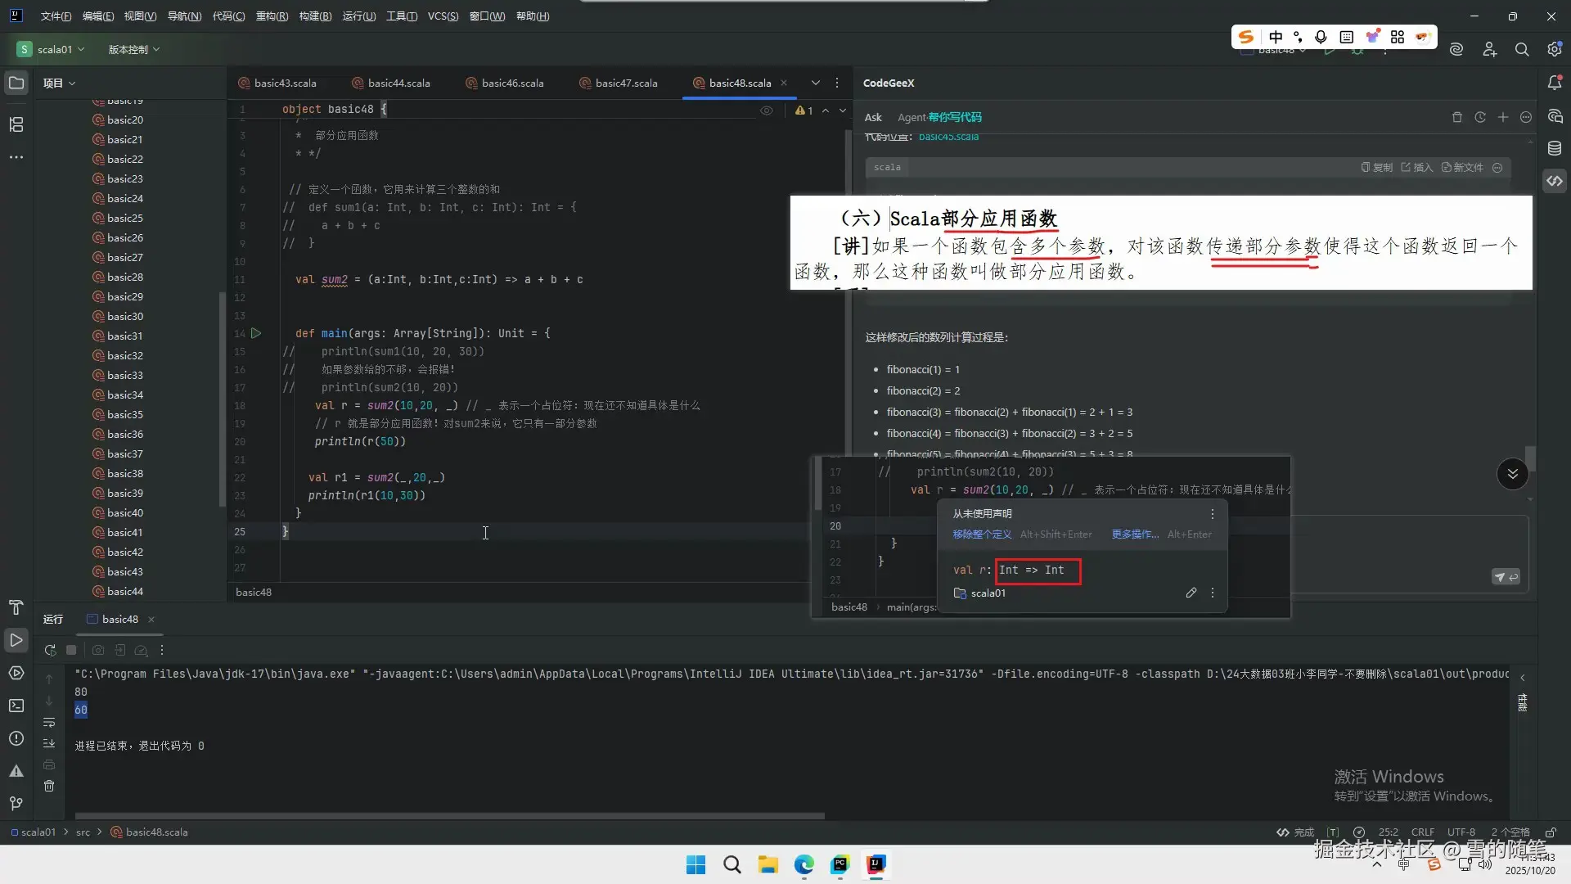The height and width of the screenshot is (884, 1571).
Task: Toggle the reader mode eye icon in the editor
Action: coord(766,110)
